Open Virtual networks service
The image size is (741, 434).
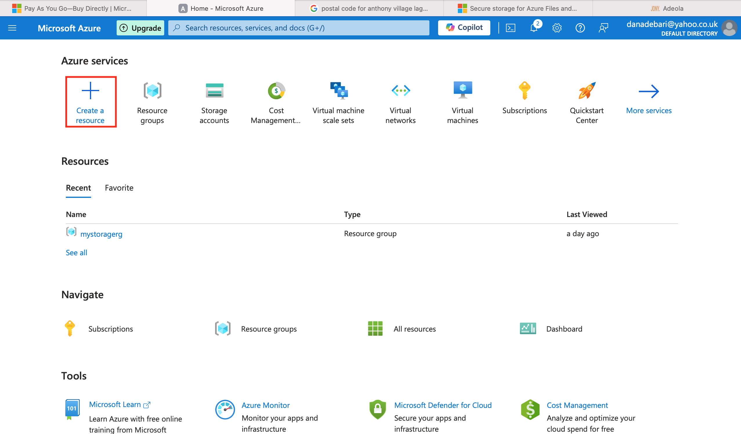point(400,91)
